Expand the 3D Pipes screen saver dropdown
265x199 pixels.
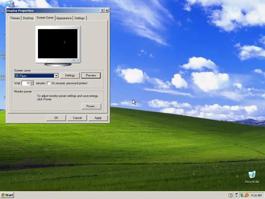(56, 76)
